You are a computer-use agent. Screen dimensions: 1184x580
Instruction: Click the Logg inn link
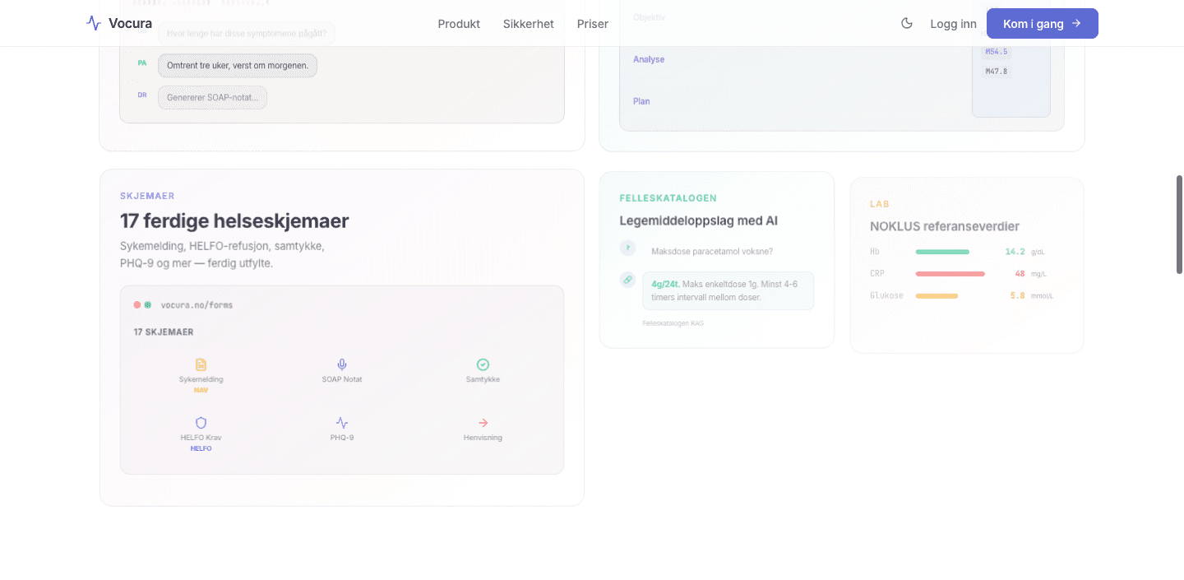coord(953,24)
